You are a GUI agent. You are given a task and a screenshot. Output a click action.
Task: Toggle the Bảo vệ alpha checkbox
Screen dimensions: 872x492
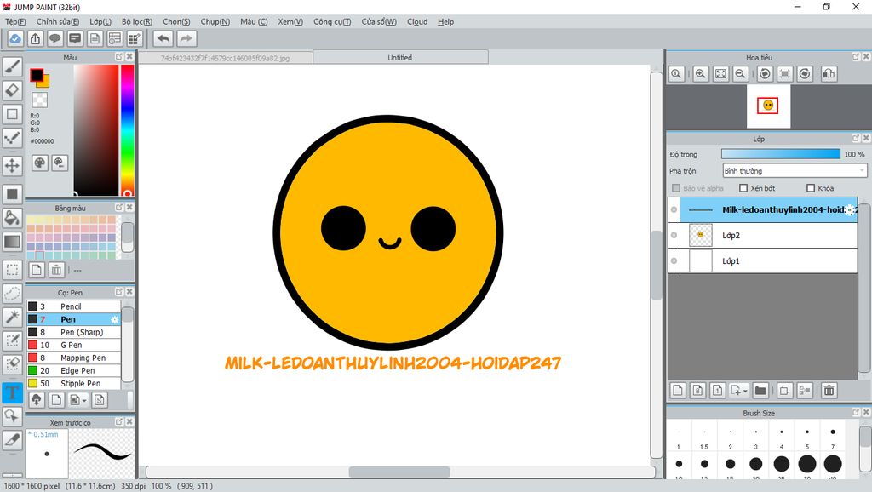point(676,188)
